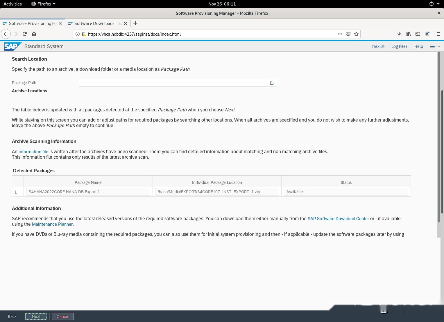
Task: Open the Firefox application menu in top bar
Action: click(43, 4)
